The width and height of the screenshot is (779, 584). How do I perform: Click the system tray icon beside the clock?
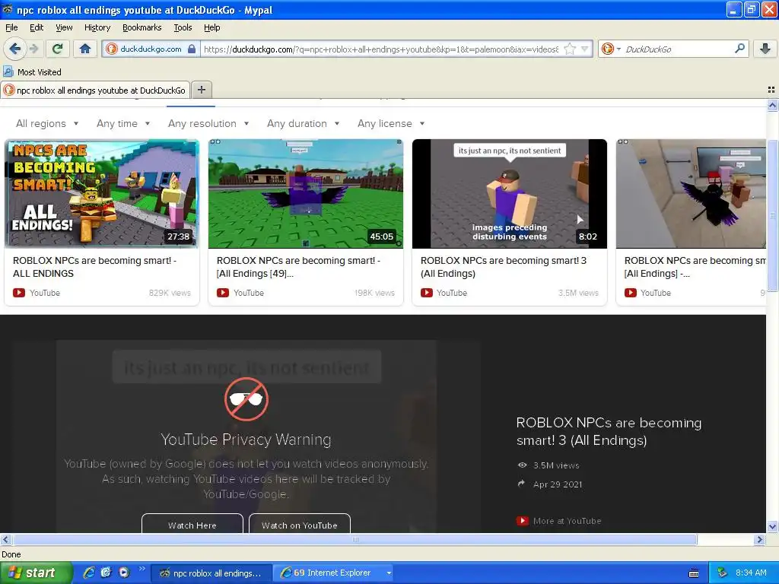pyautogui.click(x=722, y=573)
